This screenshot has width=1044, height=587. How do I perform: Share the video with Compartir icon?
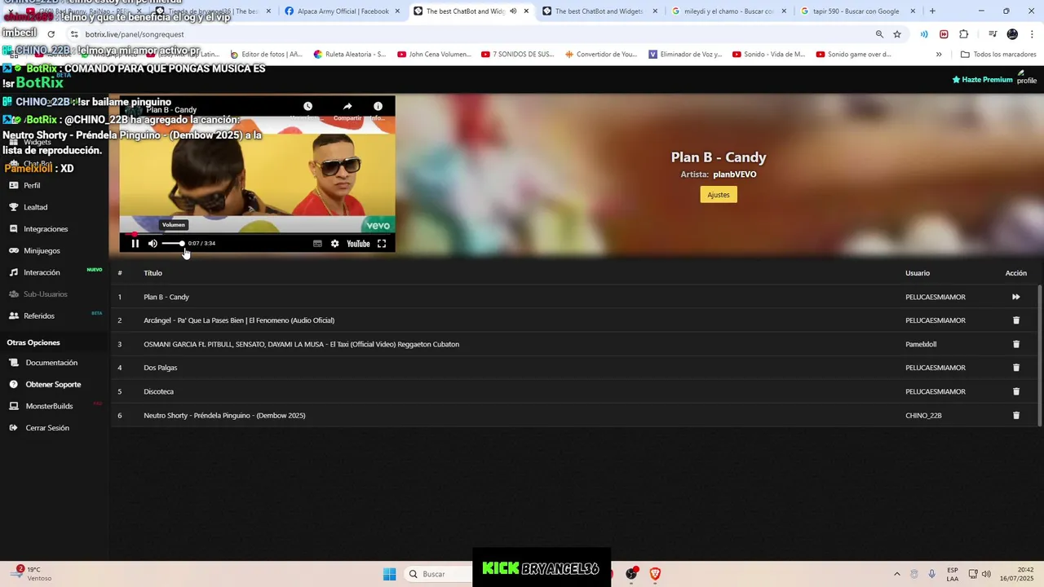click(347, 107)
